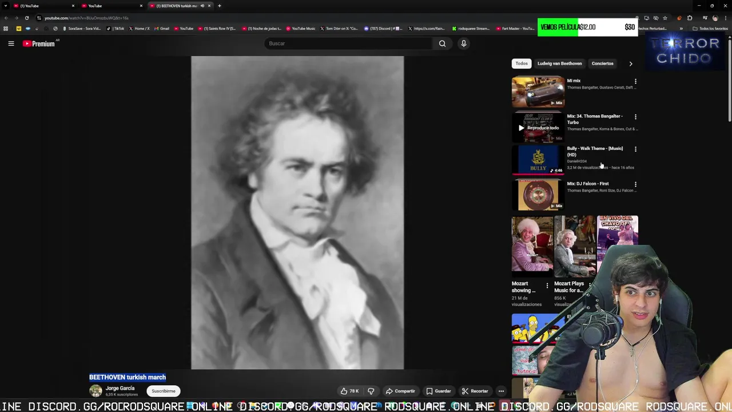The image size is (732, 412).
Task: Play the Thomas Bangalter Turbo mix thumbnail
Action: (x=538, y=127)
